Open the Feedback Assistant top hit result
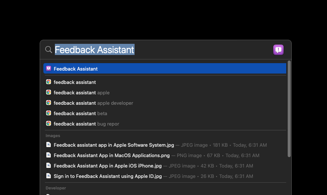 click(165, 69)
